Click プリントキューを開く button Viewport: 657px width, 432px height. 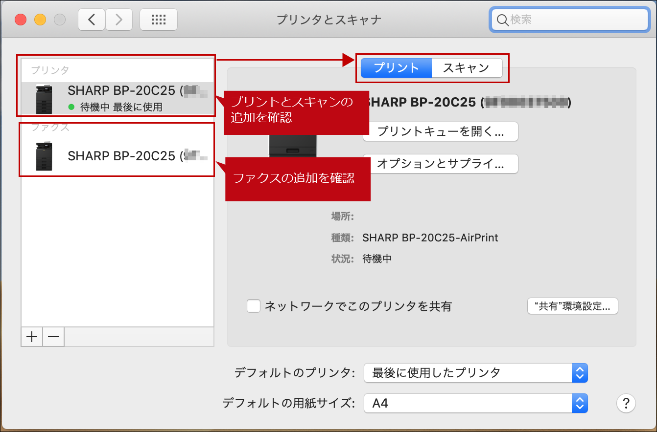(441, 131)
